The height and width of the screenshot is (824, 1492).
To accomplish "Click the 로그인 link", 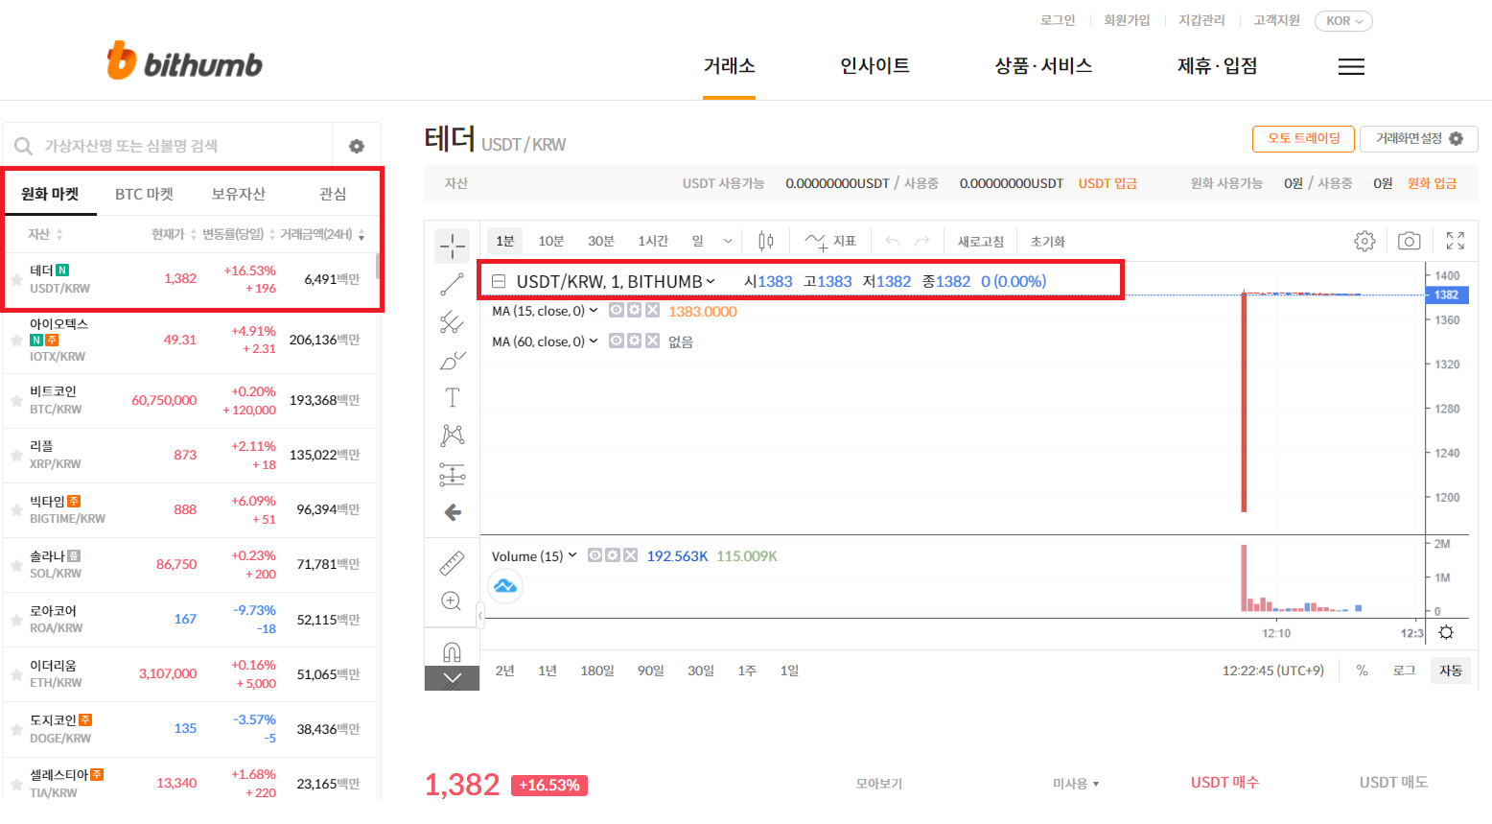I will 1058,20.
